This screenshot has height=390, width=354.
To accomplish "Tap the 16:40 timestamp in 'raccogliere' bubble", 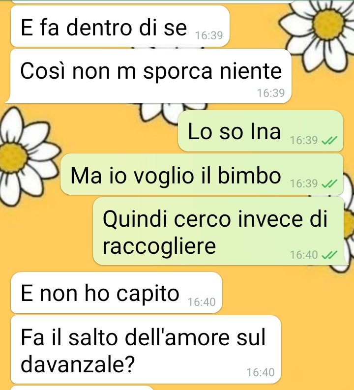I will click(x=304, y=255).
